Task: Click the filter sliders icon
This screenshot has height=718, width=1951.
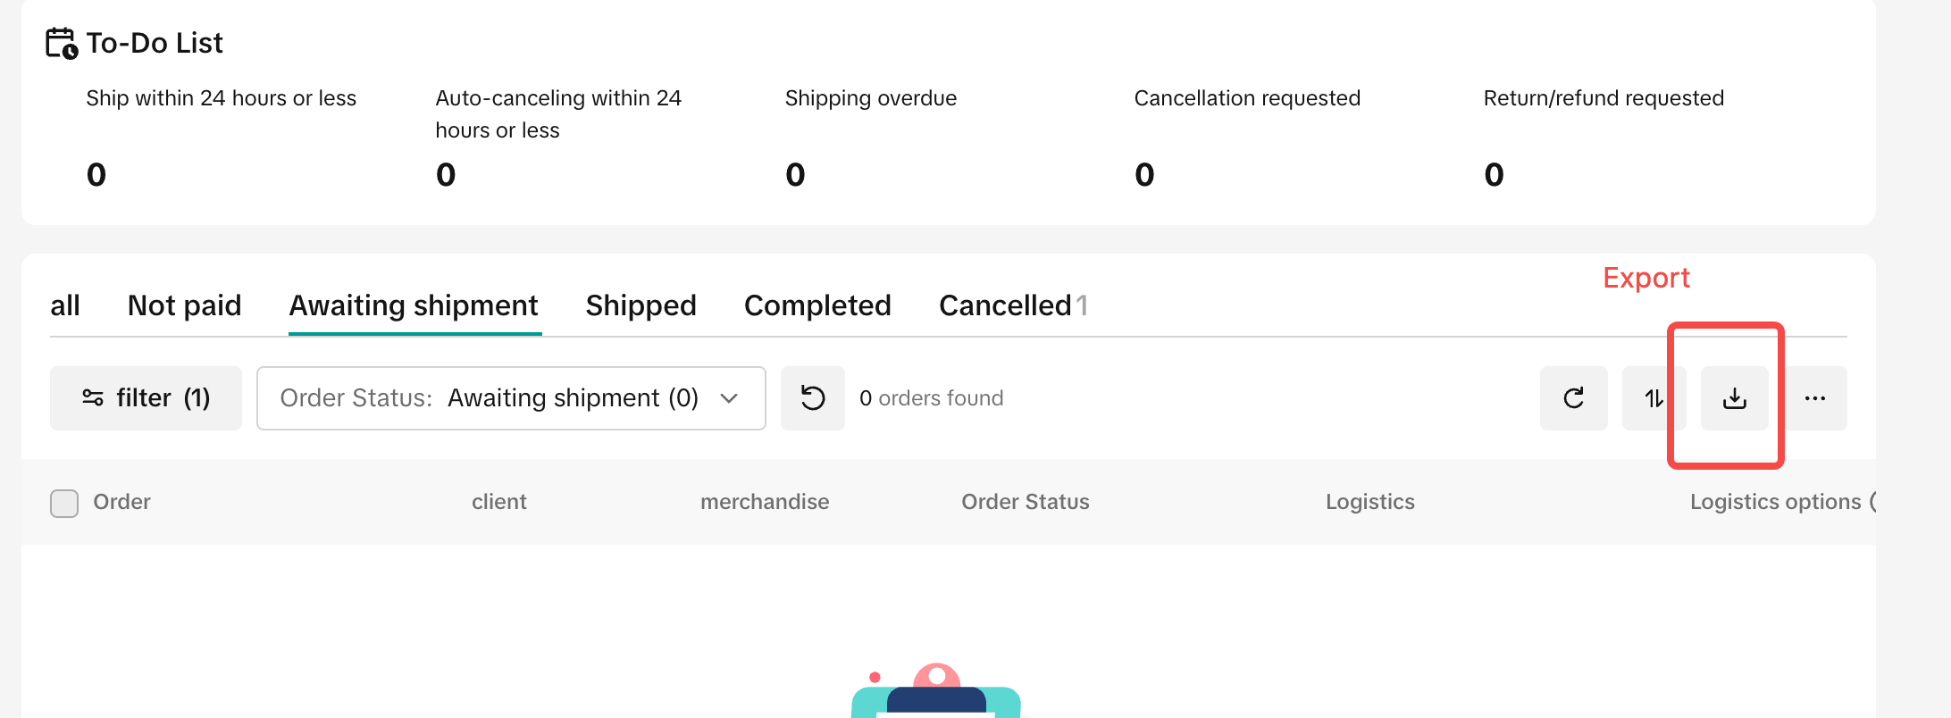Action: [x=93, y=398]
